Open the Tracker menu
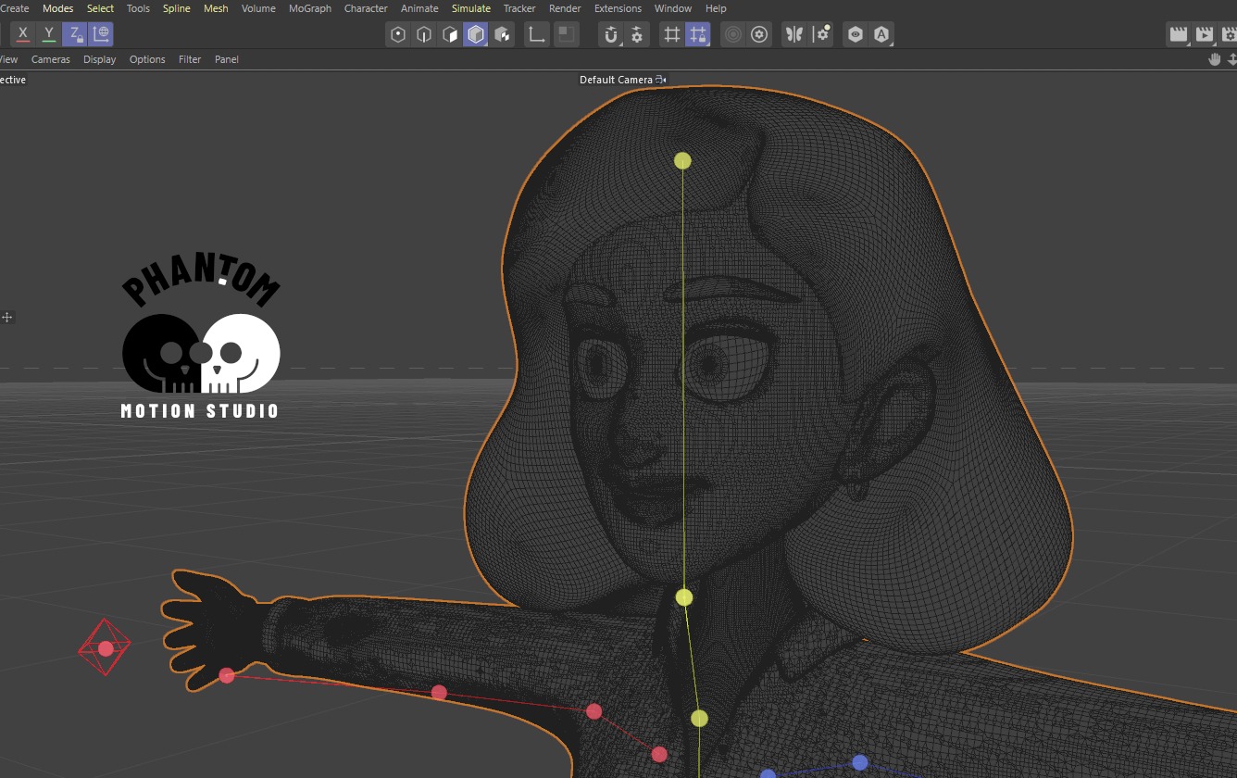The height and width of the screenshot is (778, 1237). [x=519, y=8]
